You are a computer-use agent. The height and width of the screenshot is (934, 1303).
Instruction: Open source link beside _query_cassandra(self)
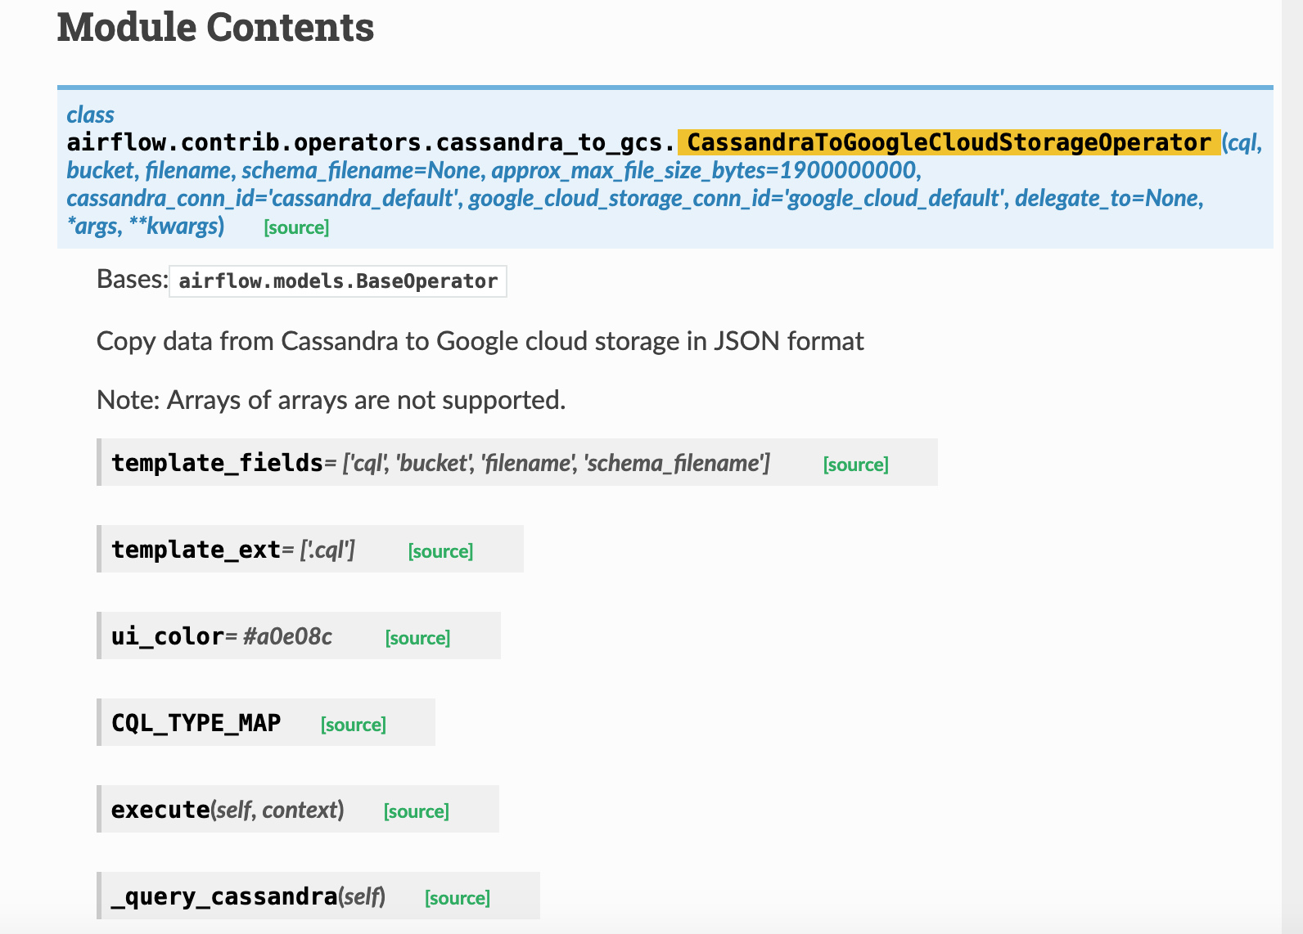457,898
